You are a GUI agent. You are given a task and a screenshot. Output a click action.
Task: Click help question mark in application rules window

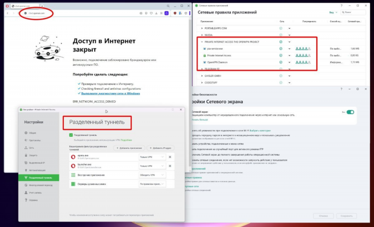(341, 5)
